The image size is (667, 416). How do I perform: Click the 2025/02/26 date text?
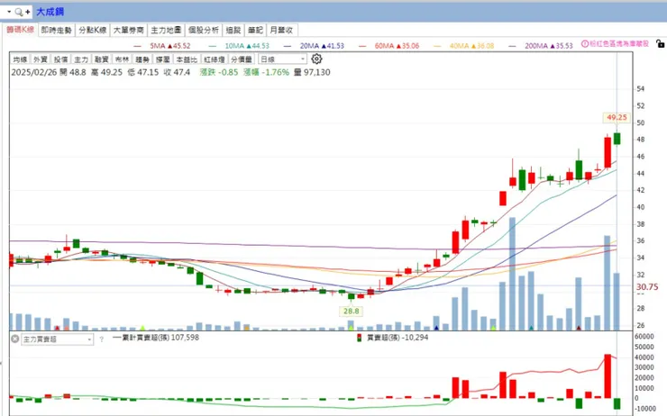click(33, 72)
